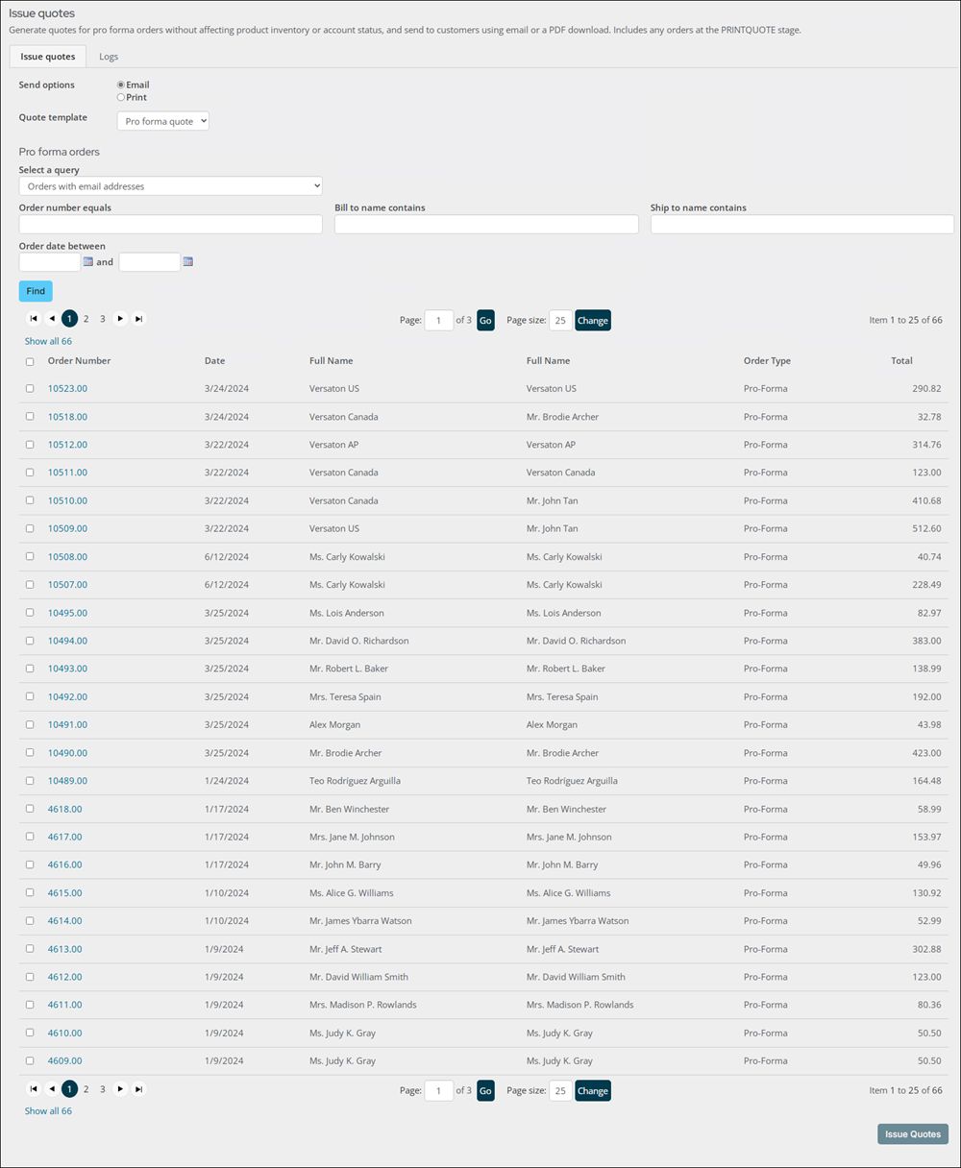
Task: Check the select-all box in table header
Action: [30, 362]
